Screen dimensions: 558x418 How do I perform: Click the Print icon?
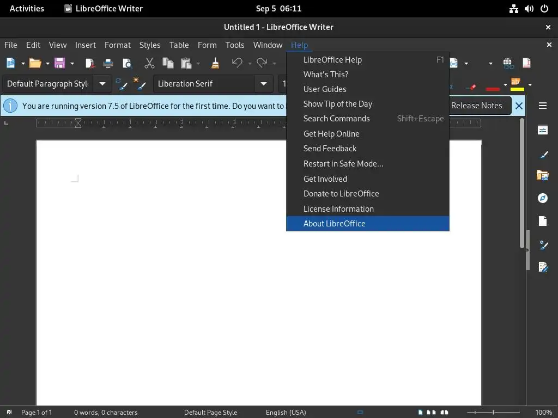point(108,63)
